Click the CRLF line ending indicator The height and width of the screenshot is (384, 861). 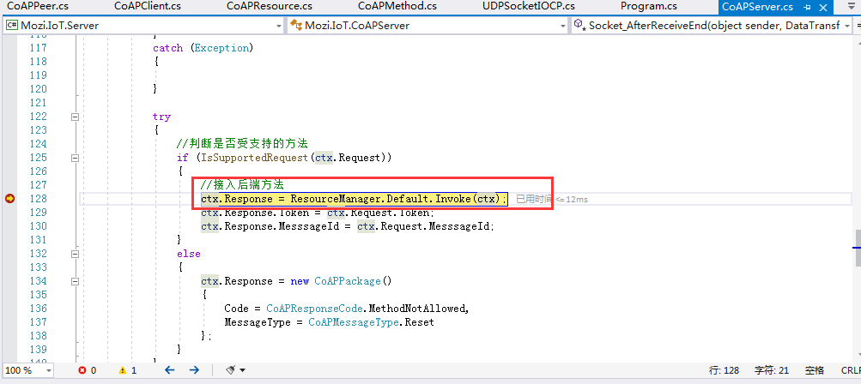point(851,371)
